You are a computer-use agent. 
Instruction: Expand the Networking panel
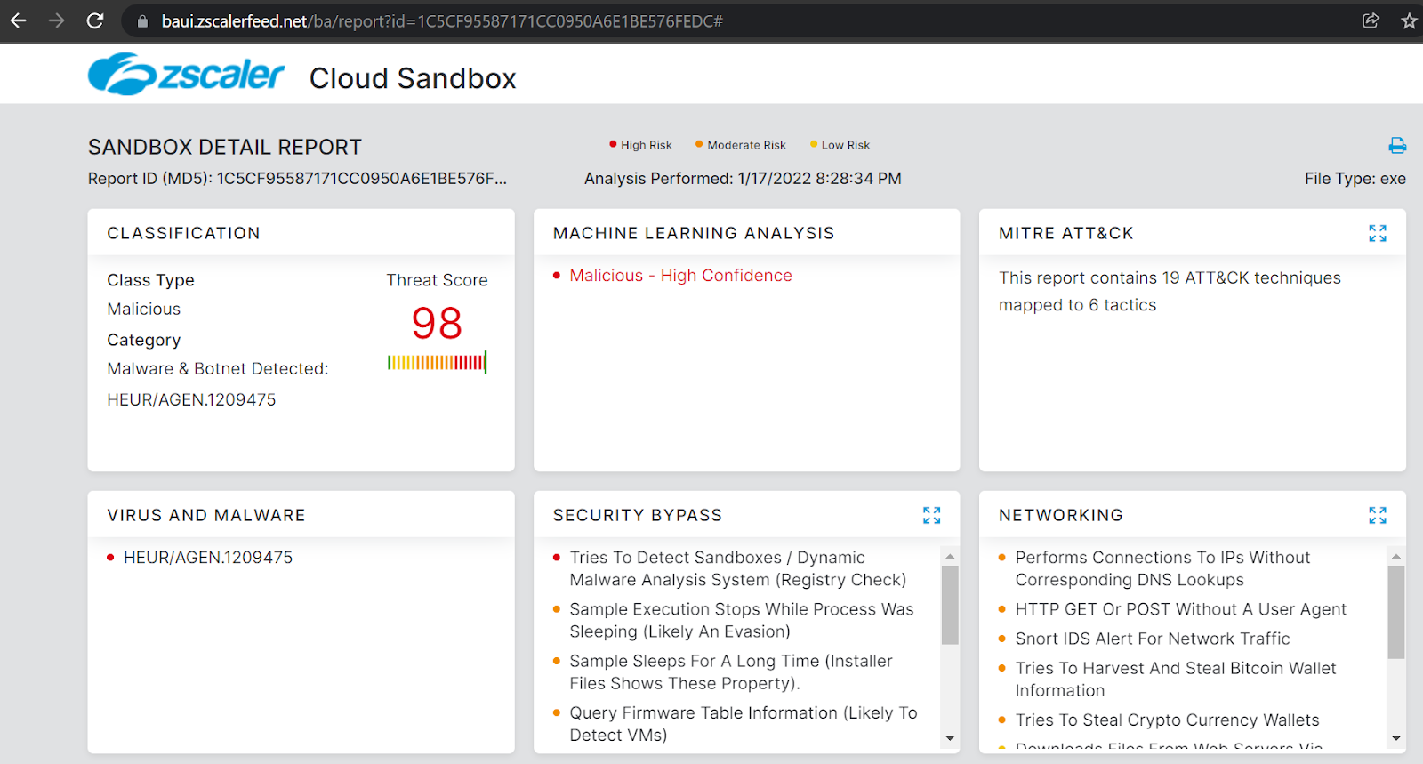[1378, 515]
